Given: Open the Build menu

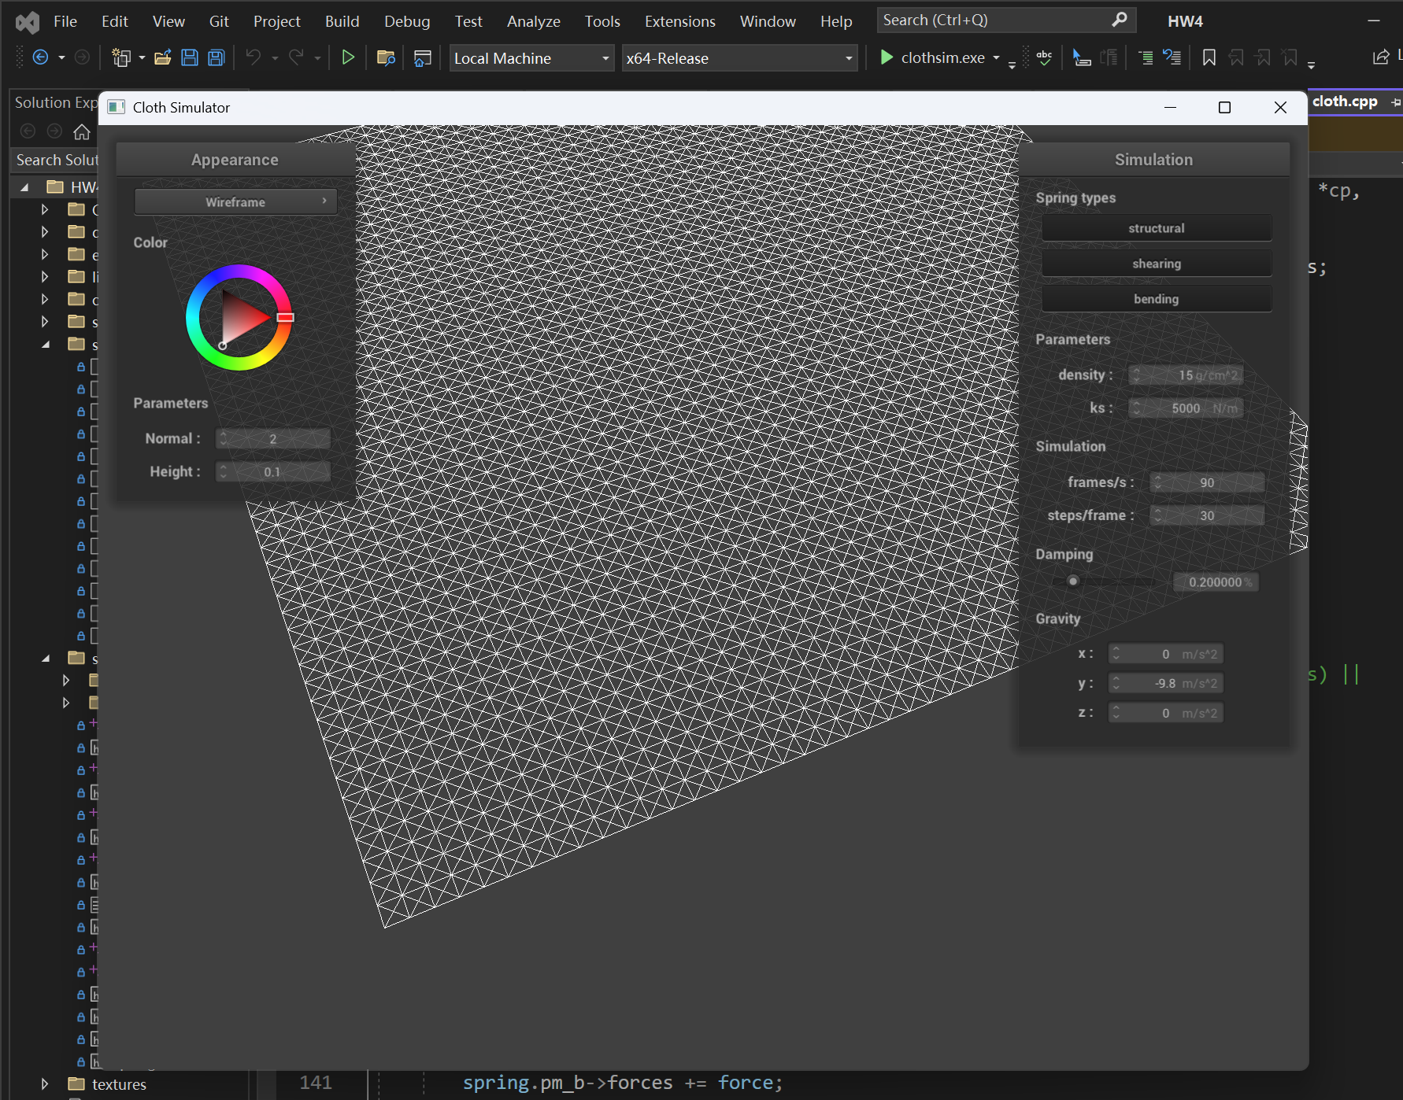Looking at the screenshot, I should (x=342, y=21).
